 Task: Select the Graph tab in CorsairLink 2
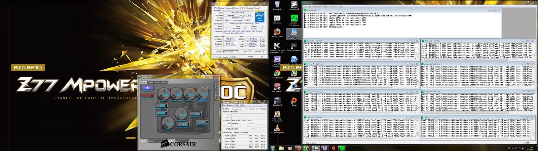point(157,82)
